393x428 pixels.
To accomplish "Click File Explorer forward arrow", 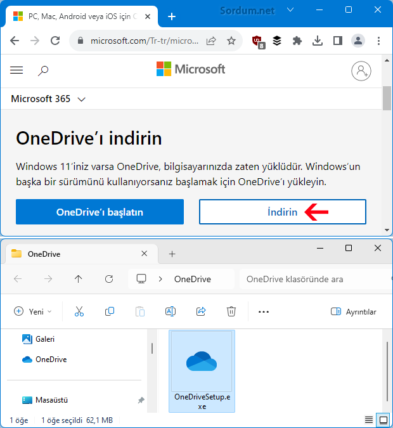I will tap(48, 279).
